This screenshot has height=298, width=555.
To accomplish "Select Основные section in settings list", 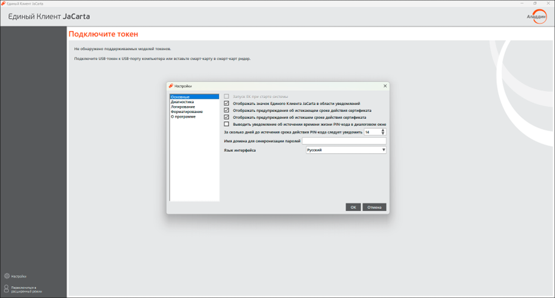I will click(x=194, y=97).
